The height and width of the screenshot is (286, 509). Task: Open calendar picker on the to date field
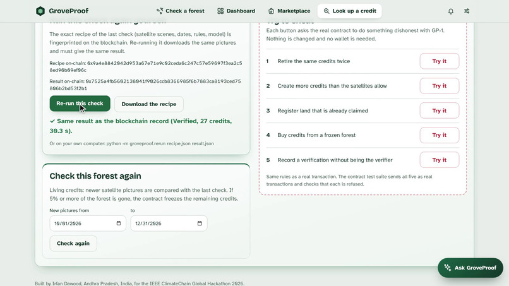pos(200,223)
